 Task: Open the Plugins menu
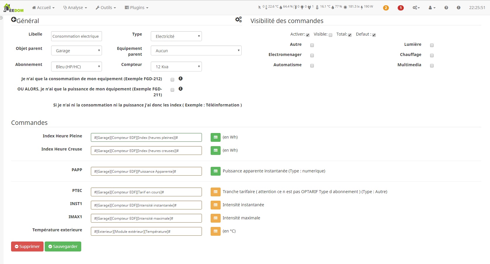pos(136,8)
